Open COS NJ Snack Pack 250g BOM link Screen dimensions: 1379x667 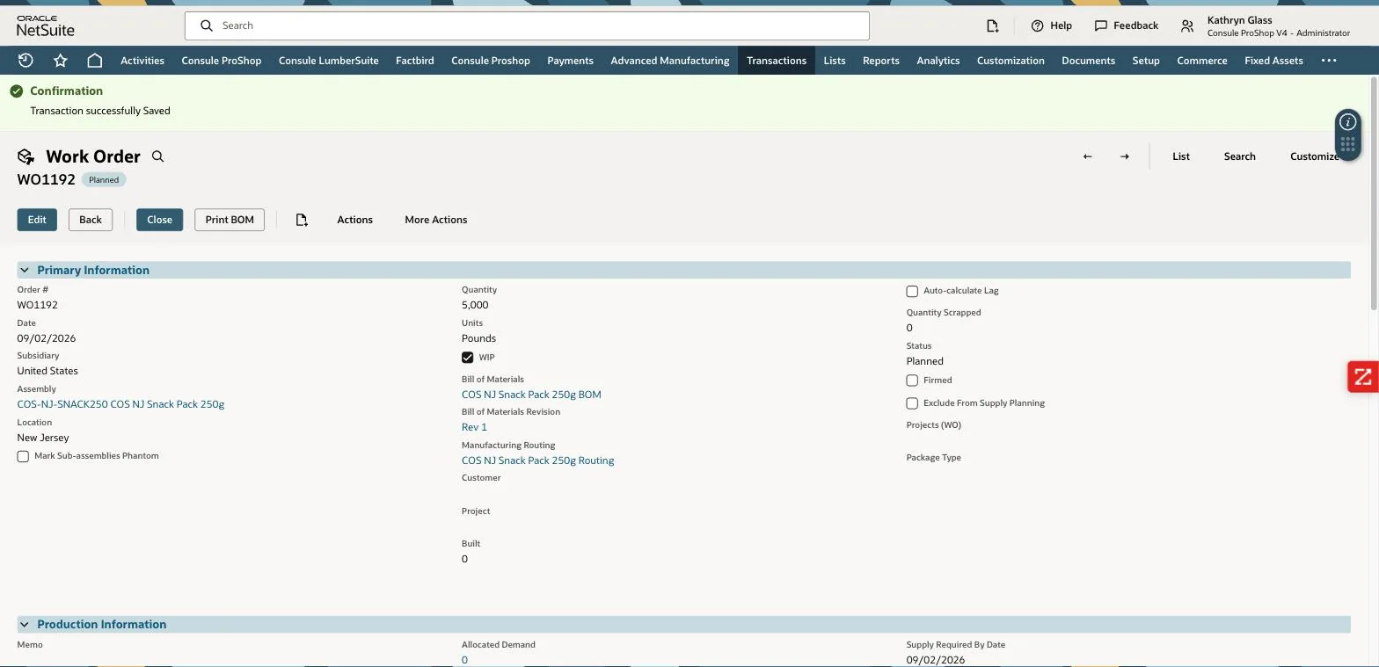coord(531,395)
